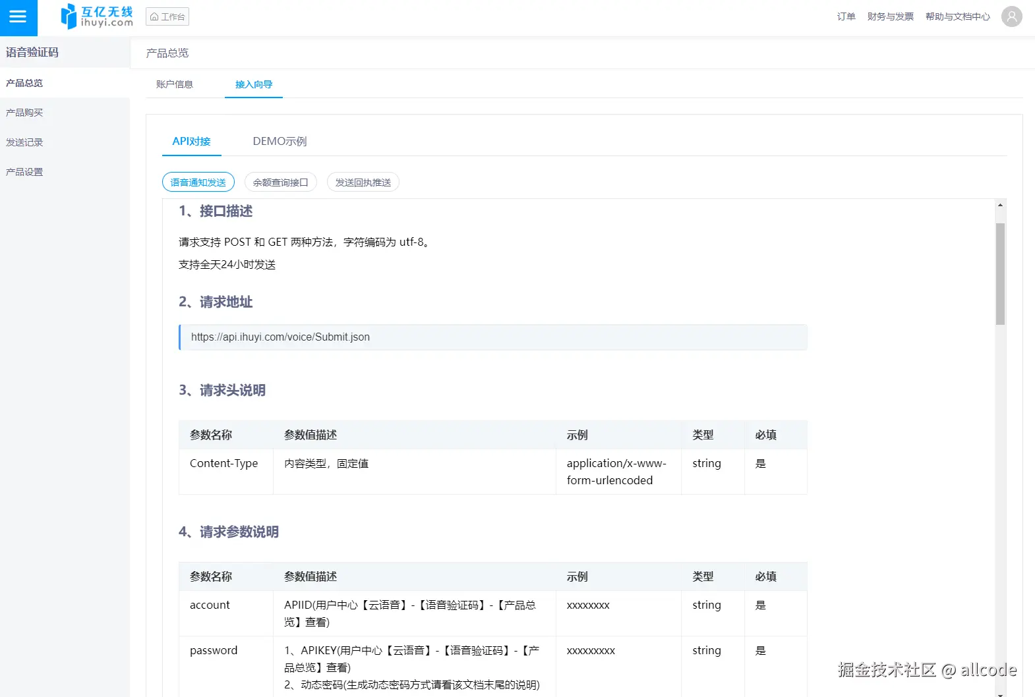Click the request URL https://api.ihuyi.com/voice/Submit.json
The width and height of the screenshot is (1035, 697).
coord(280,337)
